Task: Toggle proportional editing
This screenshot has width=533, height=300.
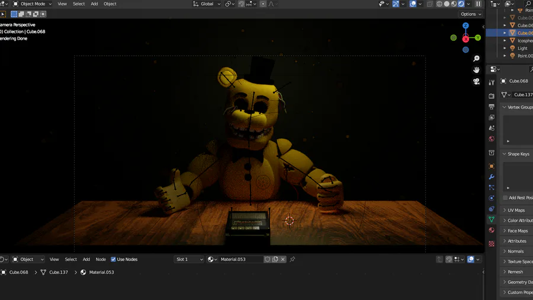Action: pyautogui.click(x=263, y=4)
